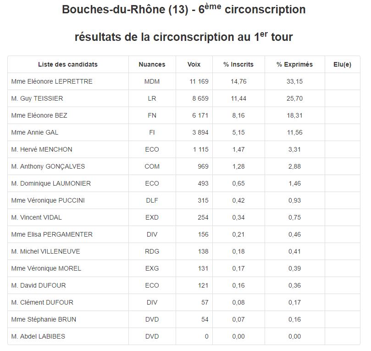
Task: Select the 'Elu(e)' column header
Action: (x=342, y=64)
